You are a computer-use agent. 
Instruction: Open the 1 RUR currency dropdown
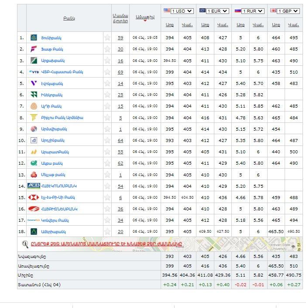tap(253, 11)
